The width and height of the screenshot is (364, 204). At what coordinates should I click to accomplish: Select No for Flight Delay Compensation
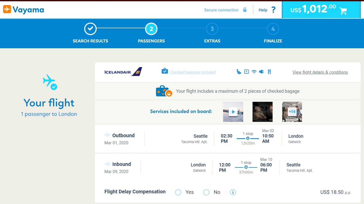(206, 192)
